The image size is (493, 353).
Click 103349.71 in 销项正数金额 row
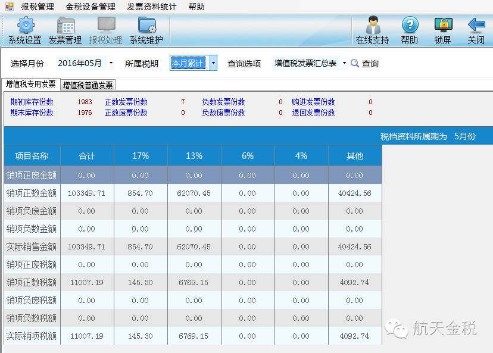87,193
